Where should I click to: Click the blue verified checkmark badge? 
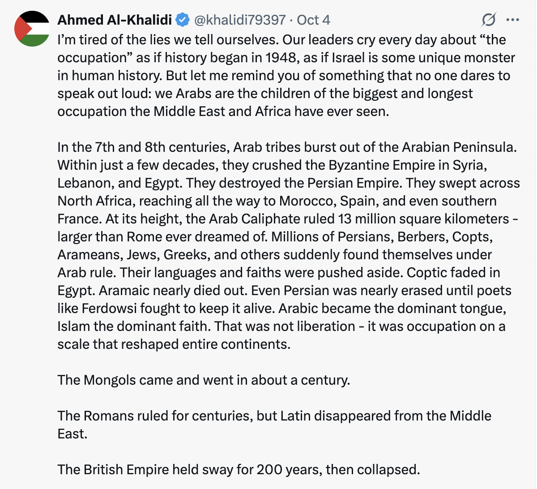182,20
